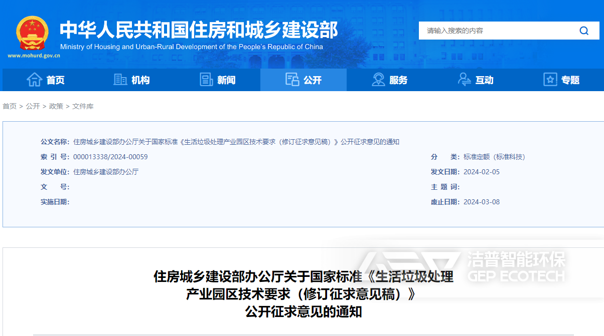Click the 首页 breadcrumb link
604x336 pixels.
pos(10,106)
